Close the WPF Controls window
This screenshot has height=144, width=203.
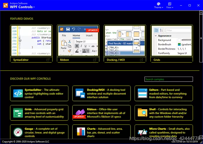pyautogui.click(x=198, y=5)
